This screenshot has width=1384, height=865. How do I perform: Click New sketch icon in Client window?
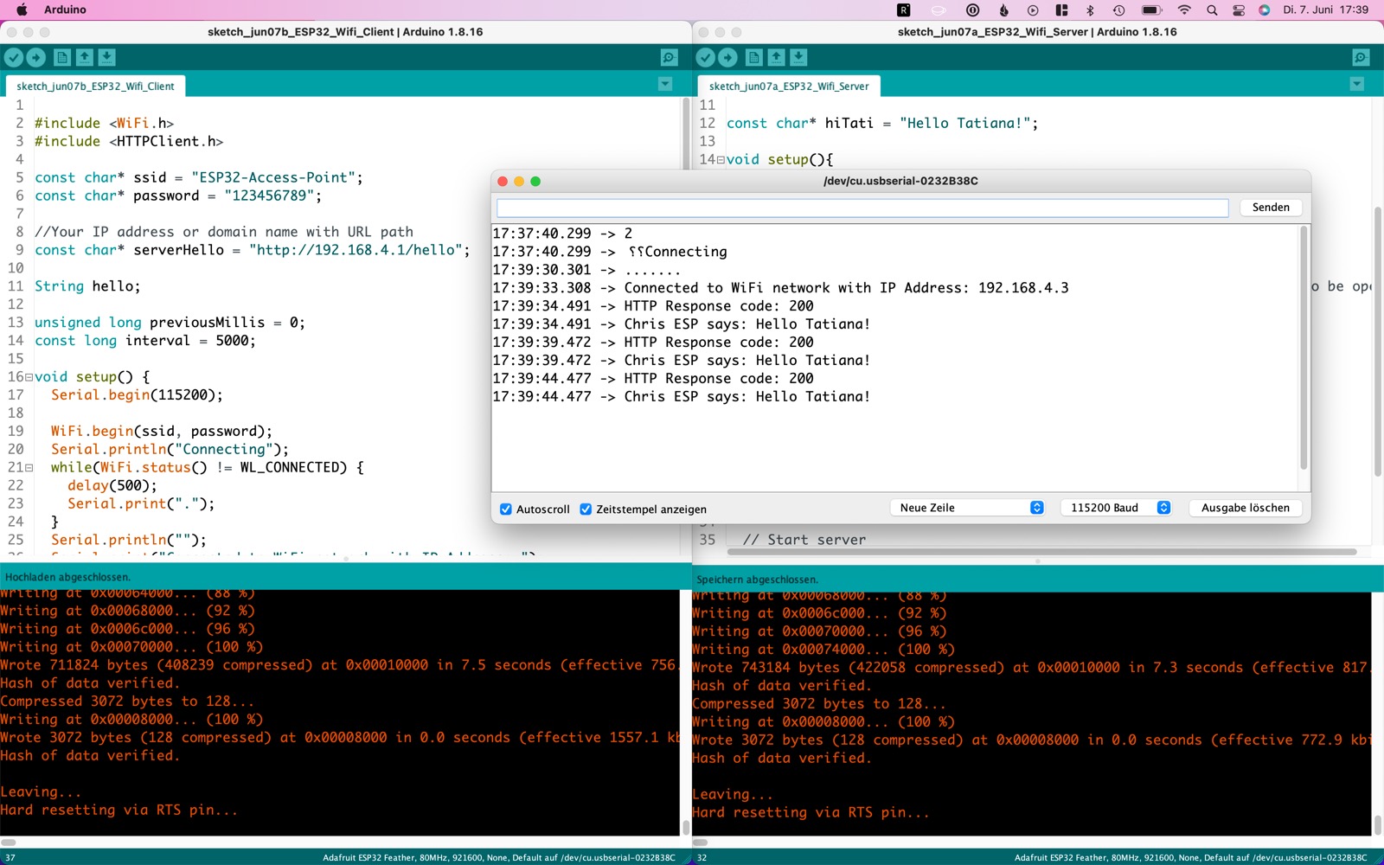(x=62, y=58)
